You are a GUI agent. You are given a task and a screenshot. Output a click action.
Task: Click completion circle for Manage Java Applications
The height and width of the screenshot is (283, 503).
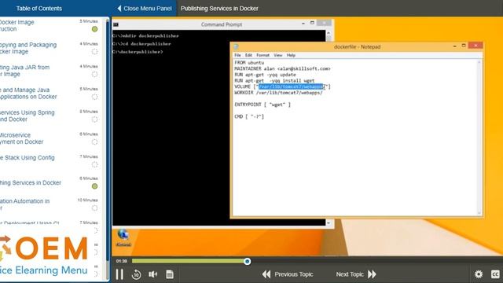[x=94, y=97]
